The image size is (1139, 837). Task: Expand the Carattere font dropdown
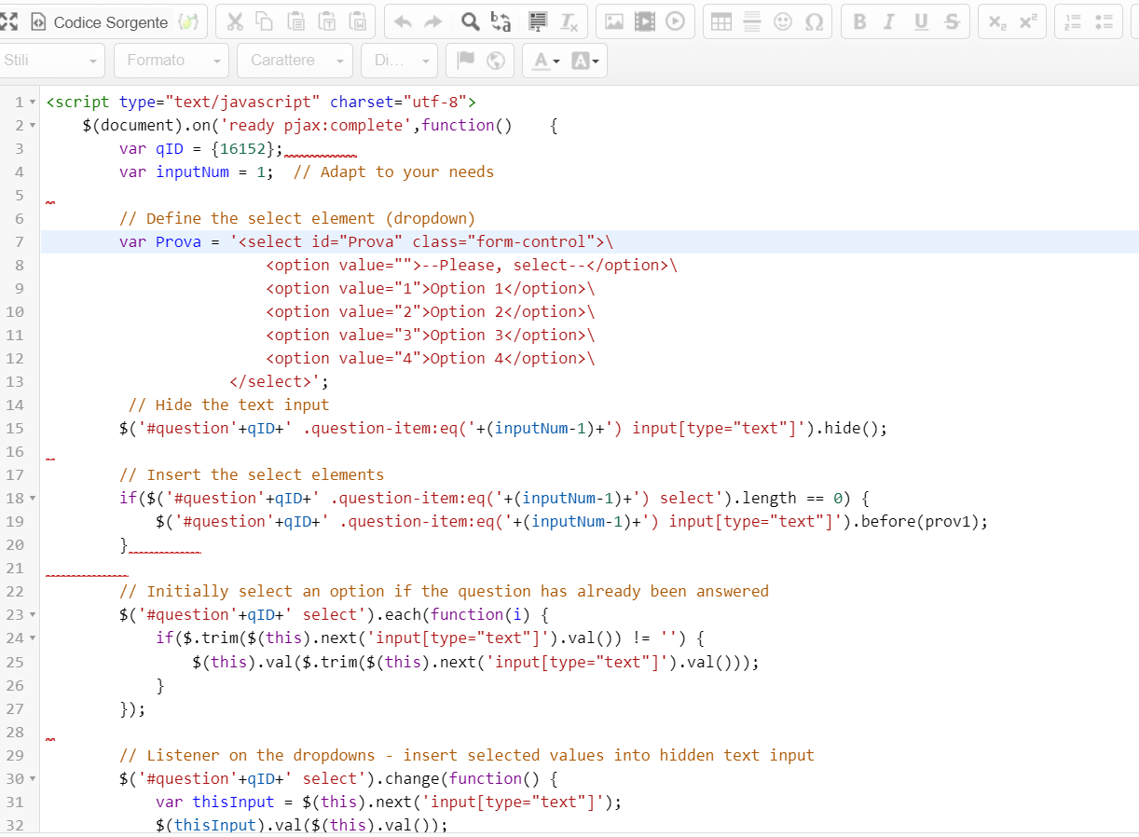pyautogui.click(x=295, y=61)
